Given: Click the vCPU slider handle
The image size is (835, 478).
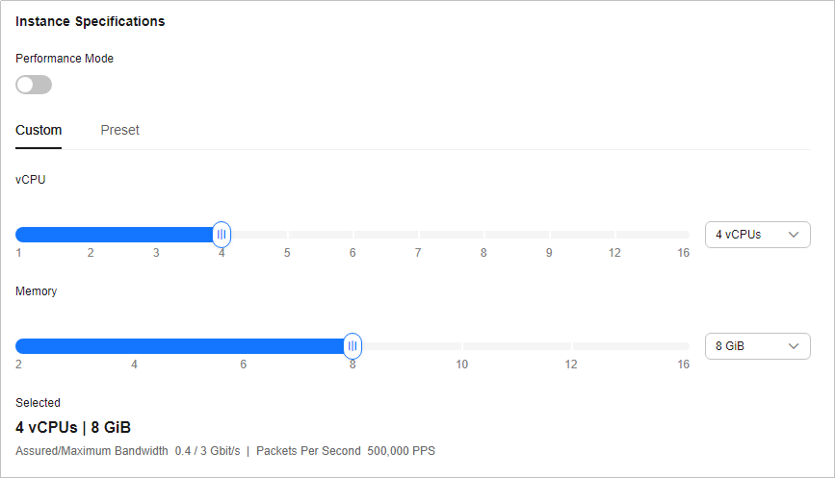Looking at the screenshot, I should tap(222, 234).
